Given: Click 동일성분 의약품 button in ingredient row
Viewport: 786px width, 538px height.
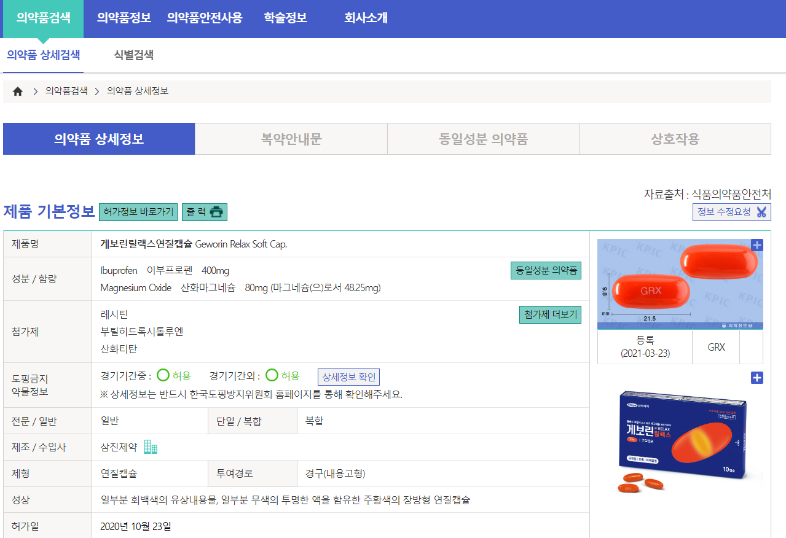Looking at the screenshot, I should point(546,270).
